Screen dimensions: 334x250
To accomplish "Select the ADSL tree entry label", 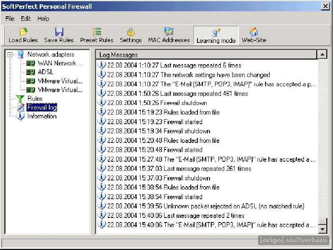I will (46, 72).
